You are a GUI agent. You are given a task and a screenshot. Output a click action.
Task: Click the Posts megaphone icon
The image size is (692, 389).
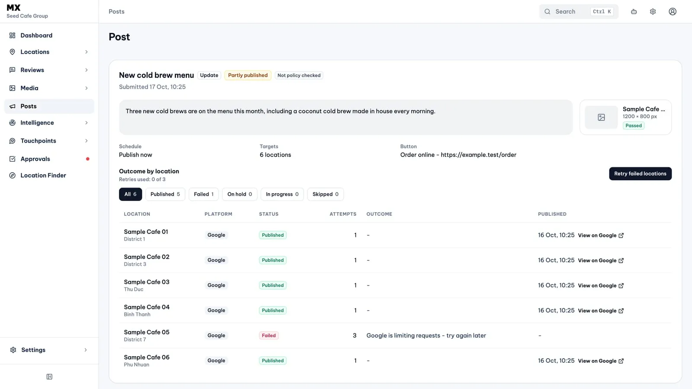[13, 106]
